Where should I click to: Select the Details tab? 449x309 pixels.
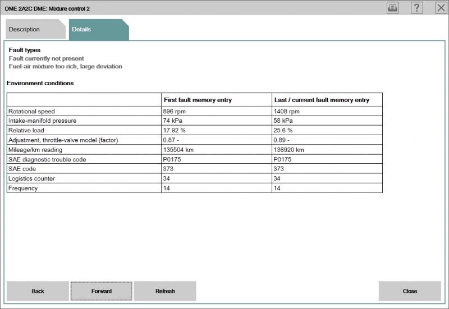(99, 30)
